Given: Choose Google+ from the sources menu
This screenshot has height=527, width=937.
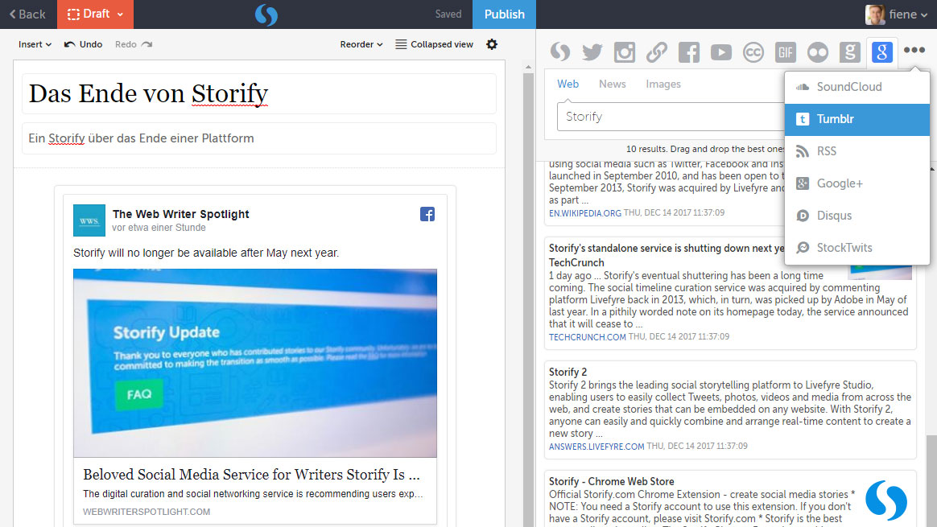Looking at the screenshot, I should coord(857,183).
